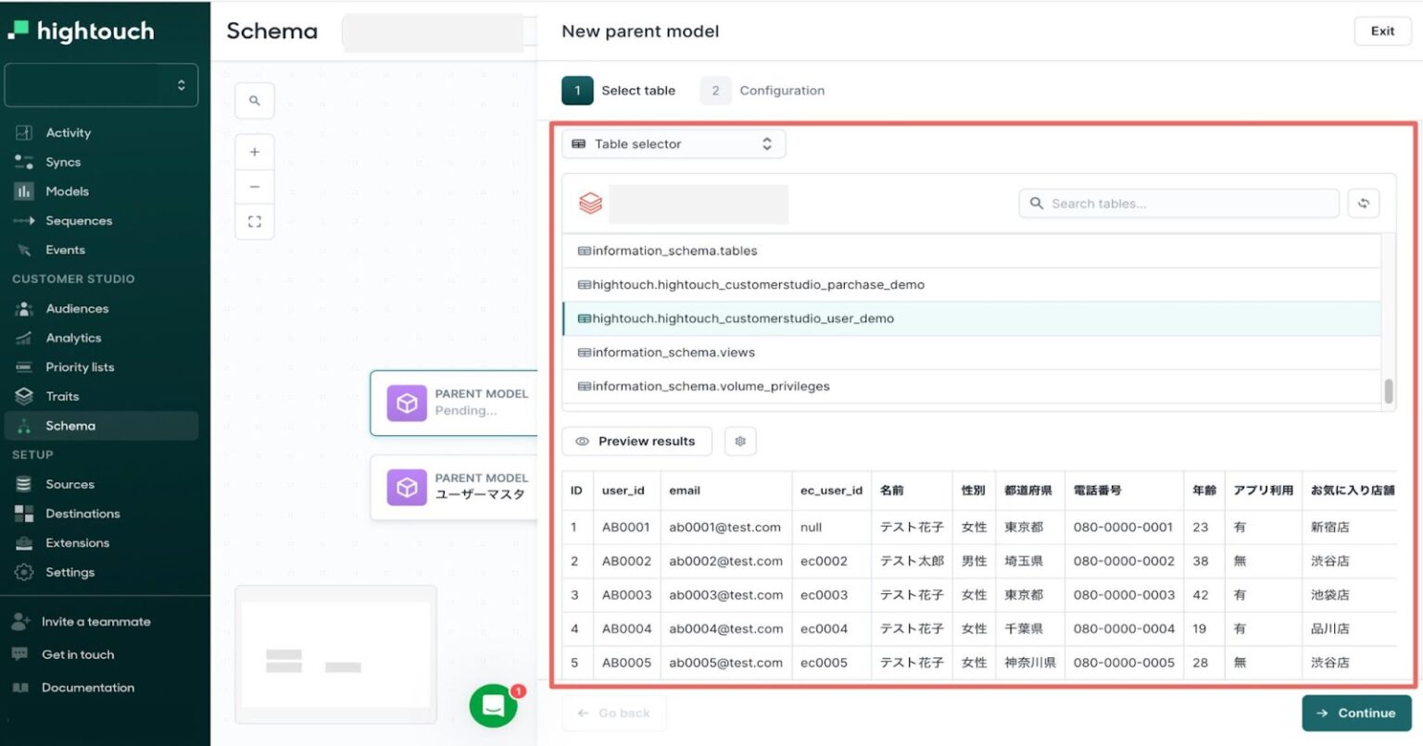Switch to the Select table step

pos(621,90)
